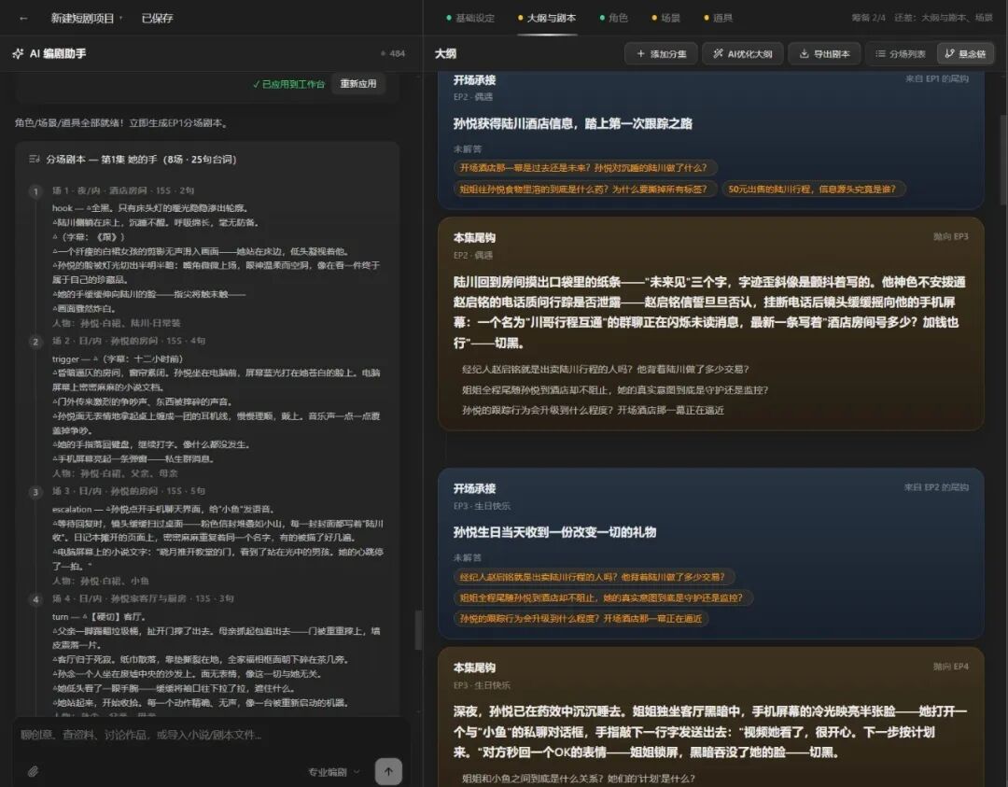The image size is (1008, 787).
Task: Toggle the 已应用到工作台 status
Action: coord(289,83)
